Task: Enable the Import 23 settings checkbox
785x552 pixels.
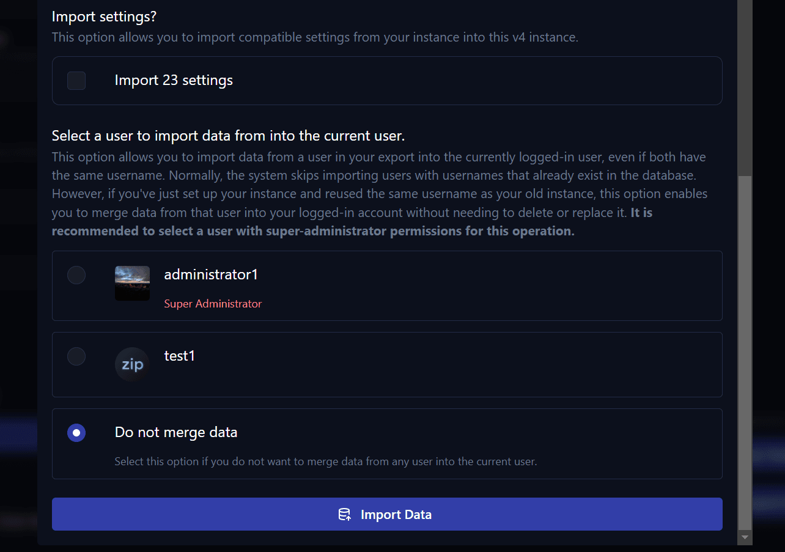Action: click(x=76, y=80)
